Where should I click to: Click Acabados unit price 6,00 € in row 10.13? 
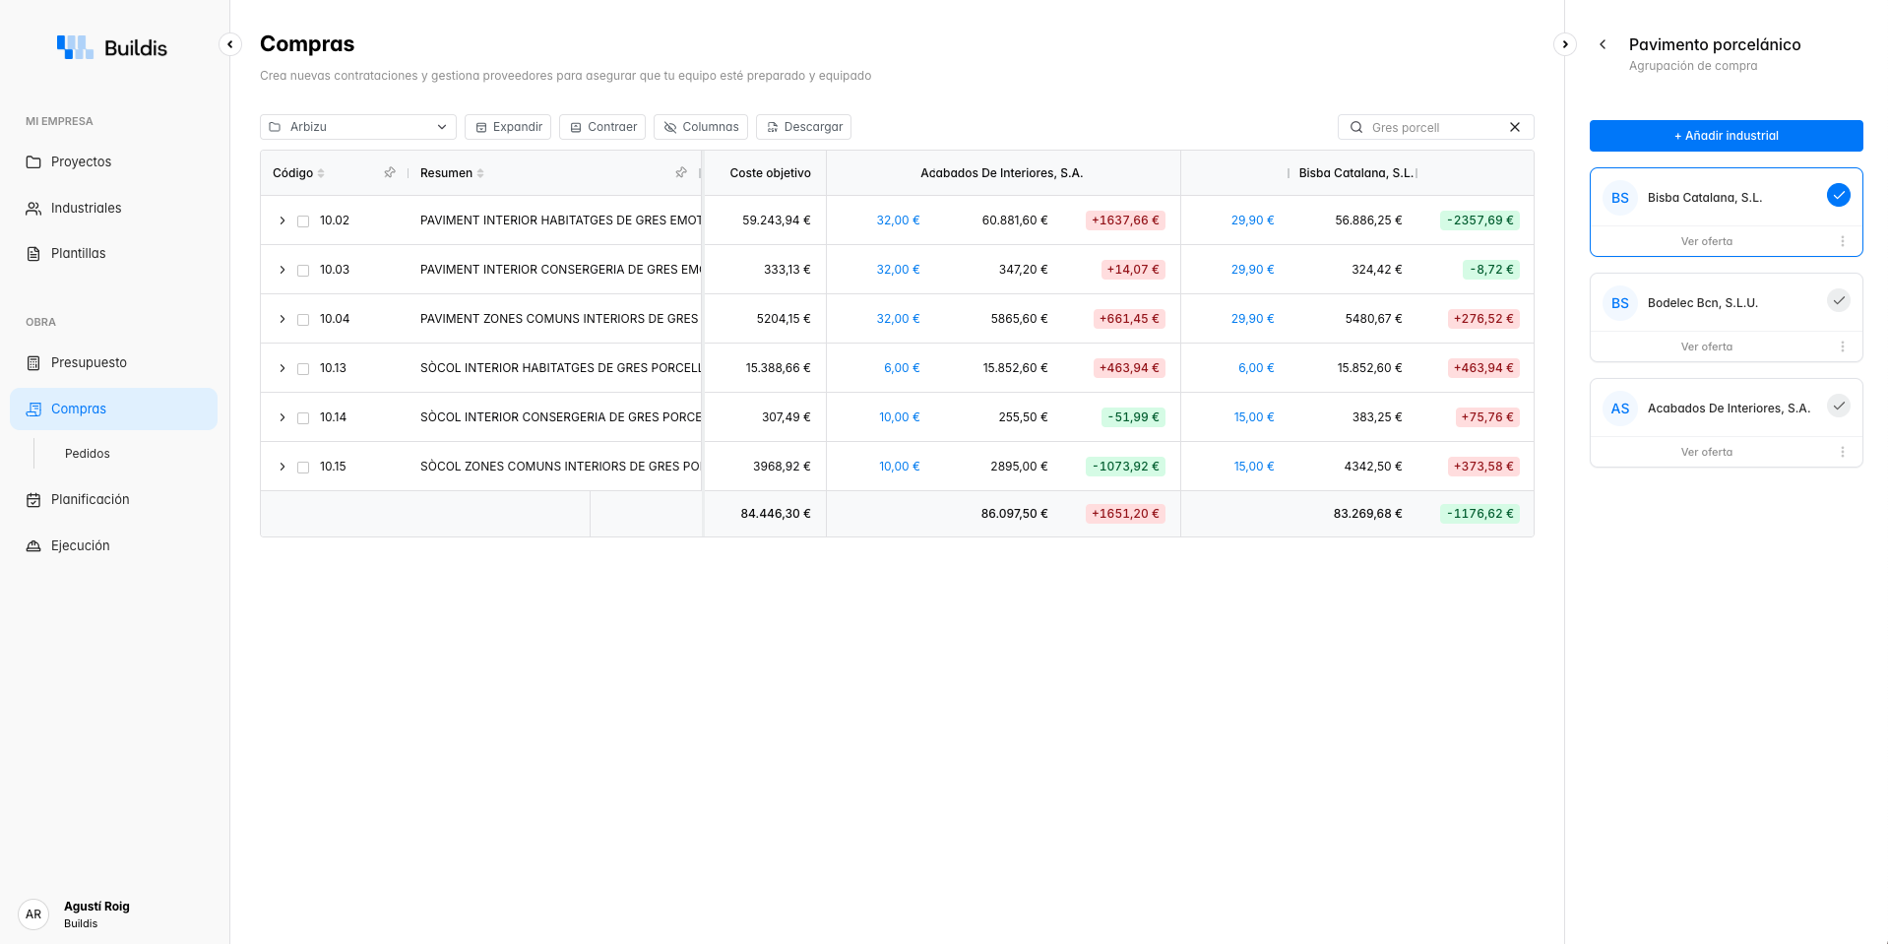902,368
